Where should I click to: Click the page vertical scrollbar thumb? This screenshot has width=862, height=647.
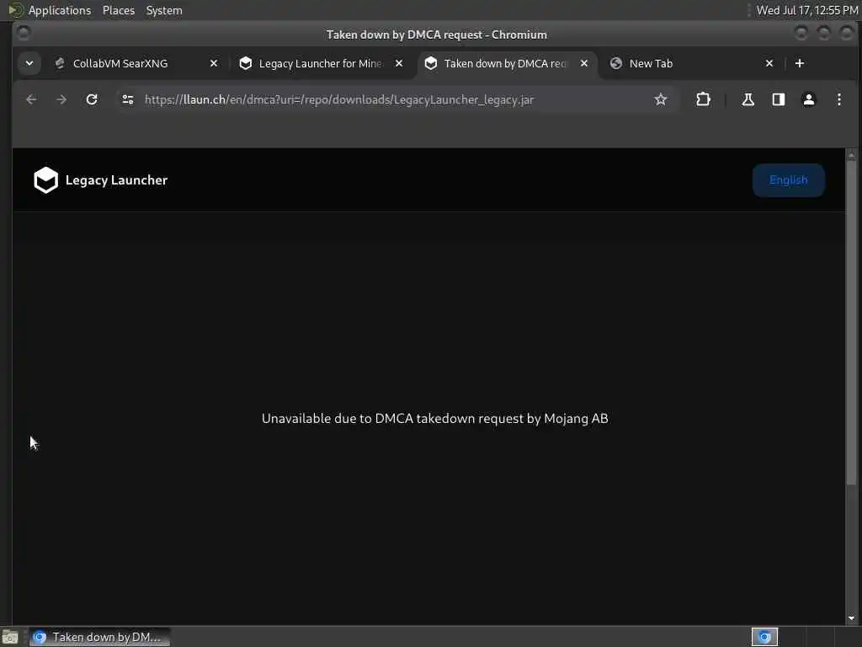[x=851, y=324]
